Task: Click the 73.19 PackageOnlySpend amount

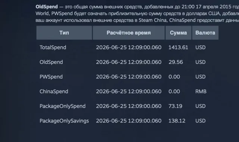Action: tap(175, 106)
